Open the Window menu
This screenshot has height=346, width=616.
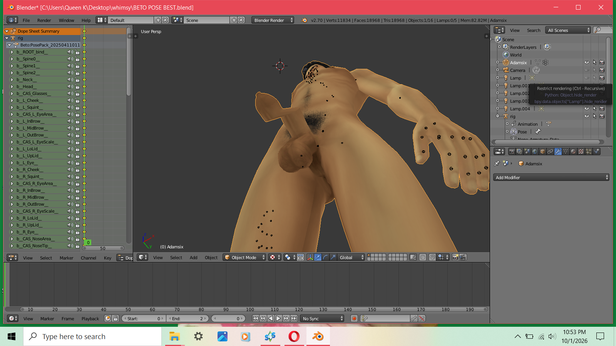point(66,20)
